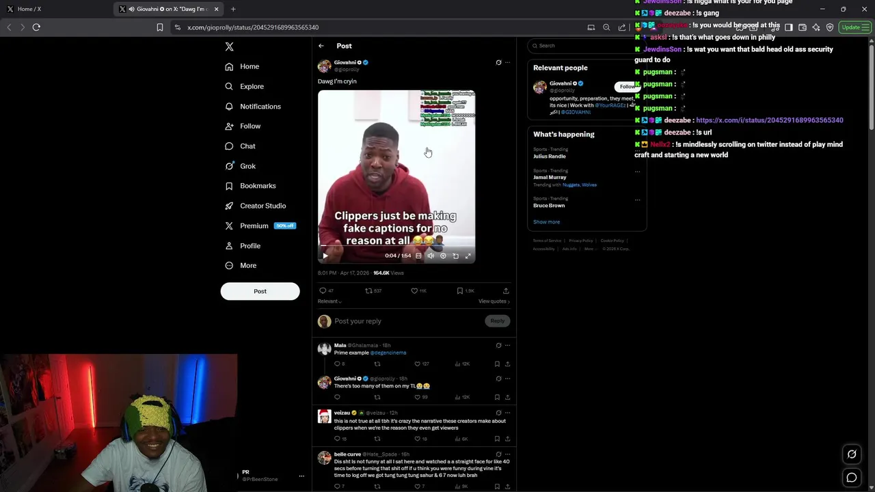Click the grey Reply button
The width and height of the screenshot is (875, 492).
(497, 321)
